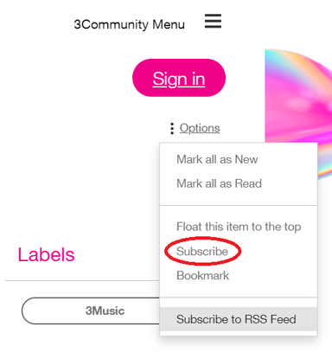Open the hamburger menu icon
Viewport: 332px width, 352px height.
[213, 21]
